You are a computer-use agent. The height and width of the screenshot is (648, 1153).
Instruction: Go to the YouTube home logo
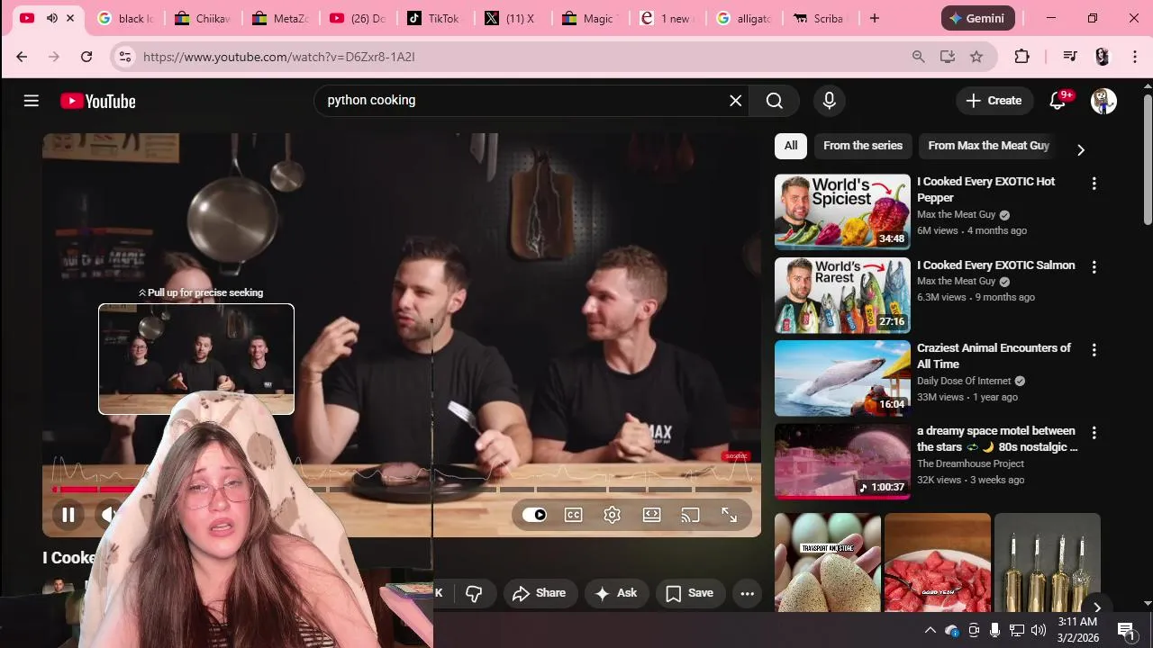98,101
